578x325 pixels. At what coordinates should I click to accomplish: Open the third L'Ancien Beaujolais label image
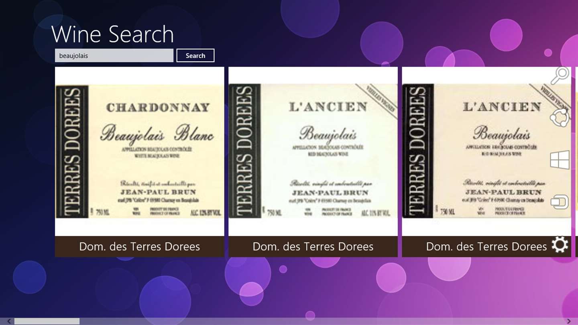click(486, 151)
